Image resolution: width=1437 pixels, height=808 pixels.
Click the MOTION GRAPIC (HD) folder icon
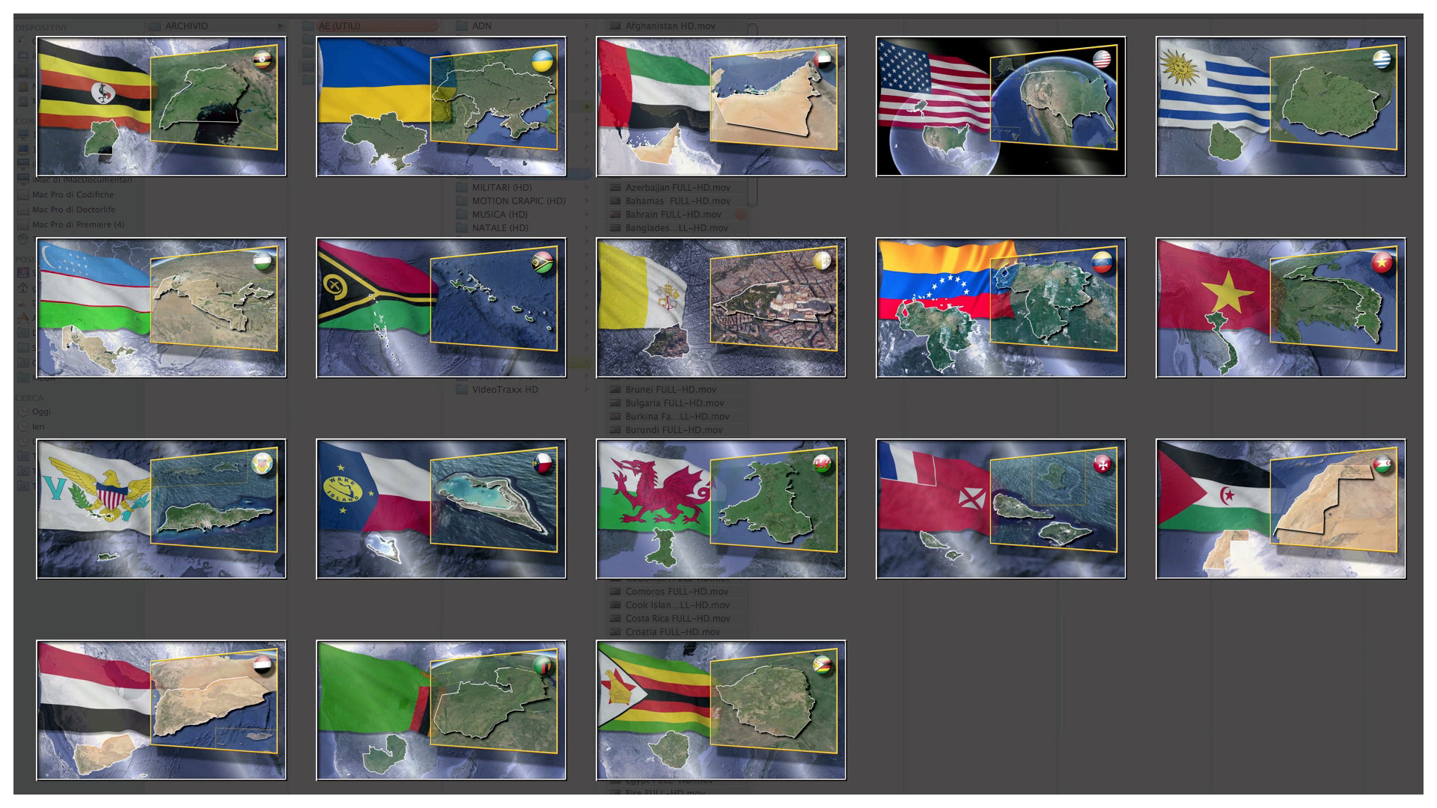click(x=462, y=201)
